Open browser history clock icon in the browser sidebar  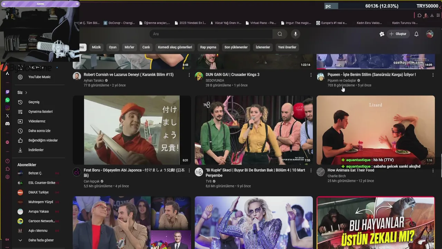[x=8, y=161]
